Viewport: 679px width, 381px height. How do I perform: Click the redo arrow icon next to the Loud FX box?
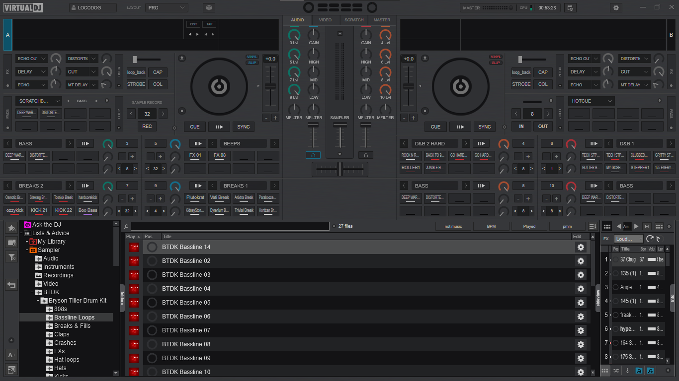click(650, 239)
